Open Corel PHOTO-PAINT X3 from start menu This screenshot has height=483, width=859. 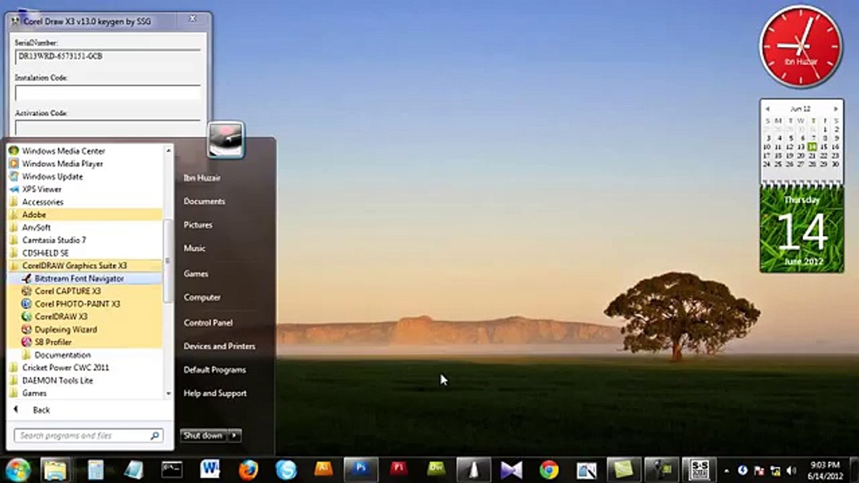coord(77,304)
